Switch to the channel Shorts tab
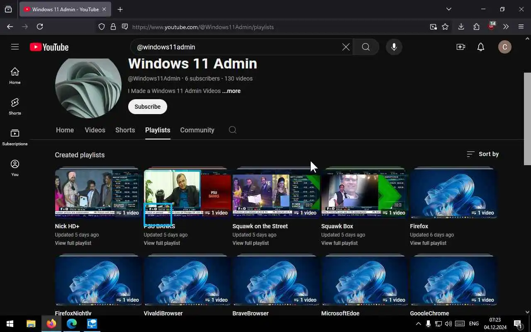The width and height of the screenshot is (531, 332). pyautogui.click(x=125, y=130)
